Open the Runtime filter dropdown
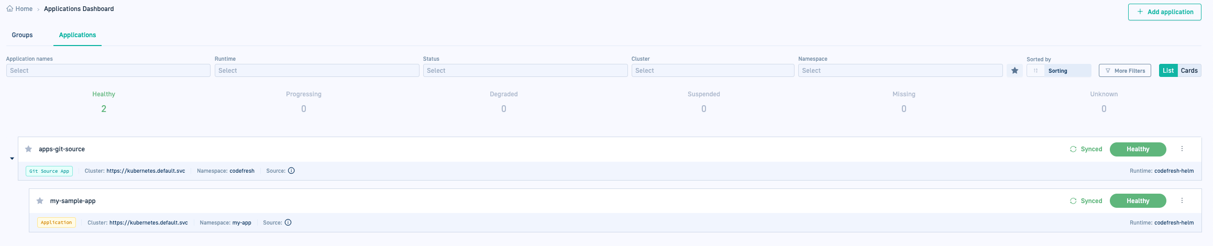 click(x=316, y=71)
